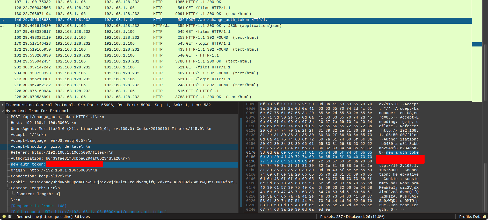The height and width of the screenshot is (220, 488).
Task: Open Expert Information via yellow circle icon
Action: (4, 216)
